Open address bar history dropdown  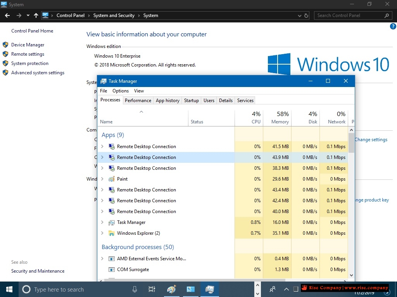(x=300, y=15)
